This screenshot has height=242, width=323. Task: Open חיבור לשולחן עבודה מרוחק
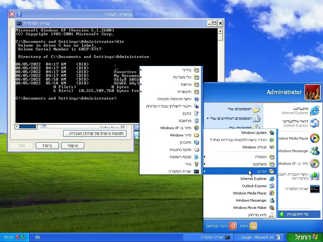point(171,106)
